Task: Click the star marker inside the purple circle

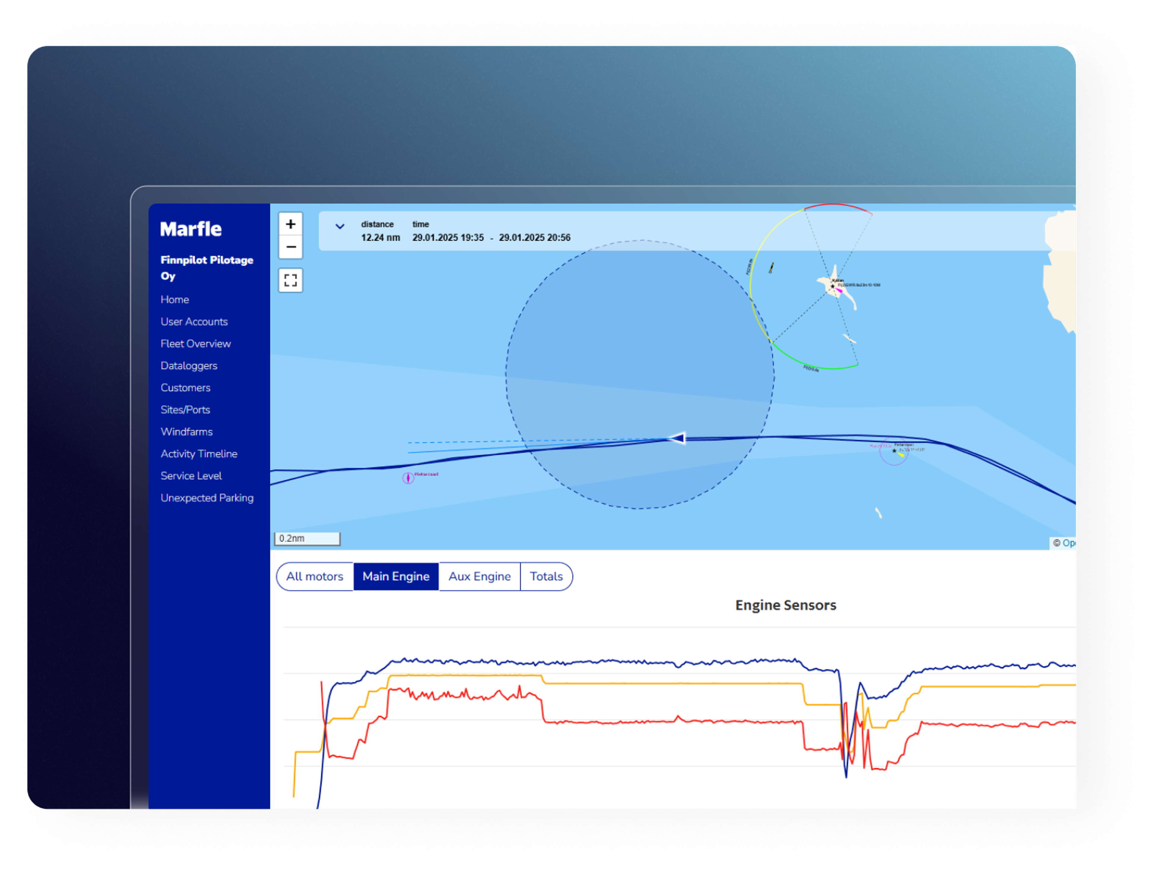Action: [x=894, y=451]
